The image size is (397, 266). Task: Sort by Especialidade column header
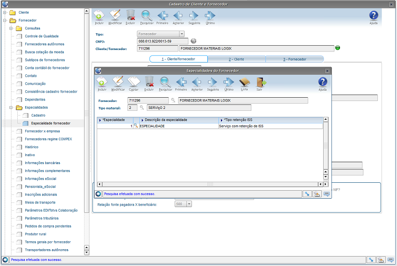(x=115, y=120)
